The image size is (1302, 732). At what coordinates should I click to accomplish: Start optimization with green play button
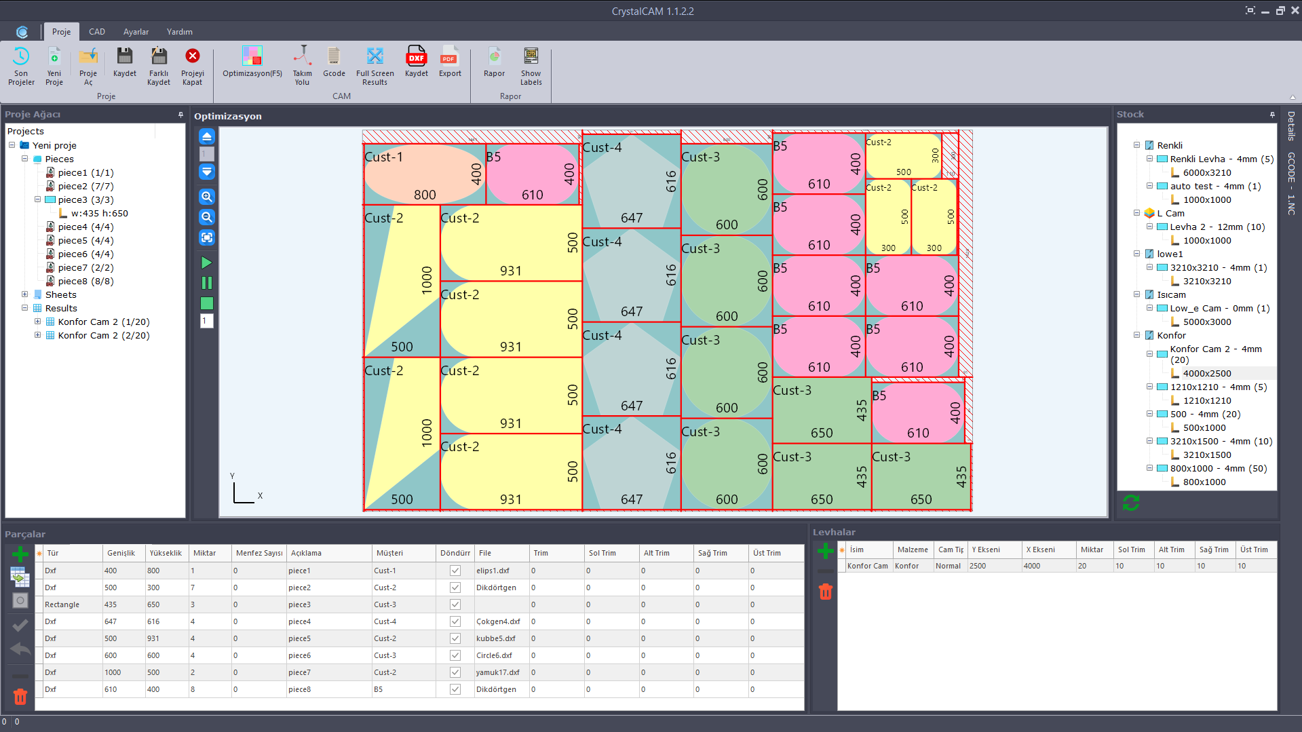point(207,263)
